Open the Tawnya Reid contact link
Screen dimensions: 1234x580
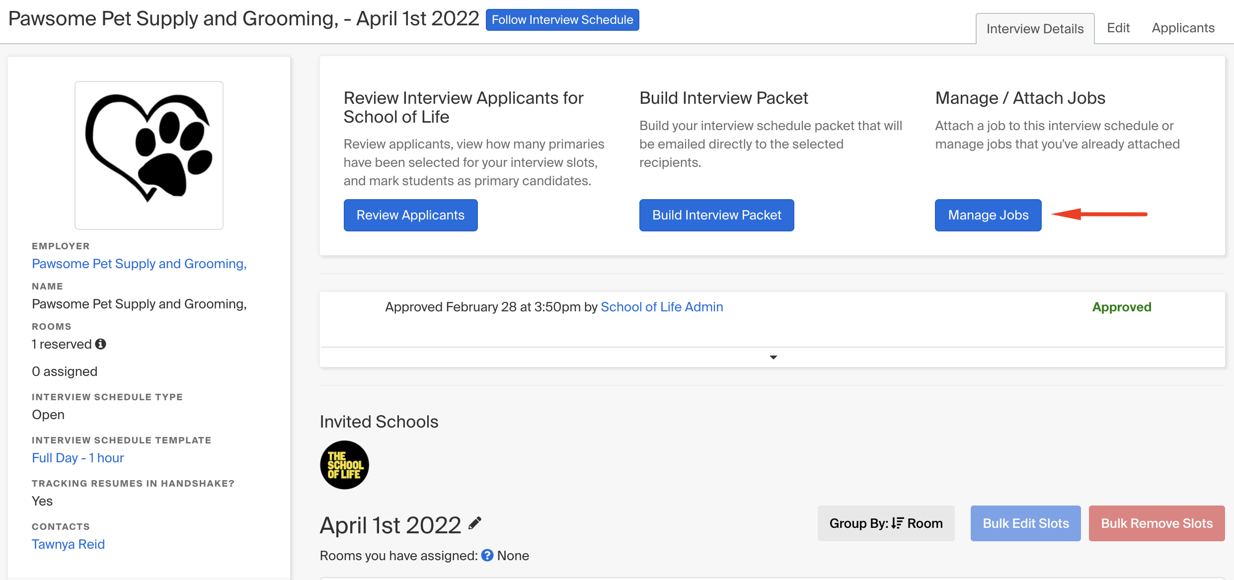[x=68, y=544]
